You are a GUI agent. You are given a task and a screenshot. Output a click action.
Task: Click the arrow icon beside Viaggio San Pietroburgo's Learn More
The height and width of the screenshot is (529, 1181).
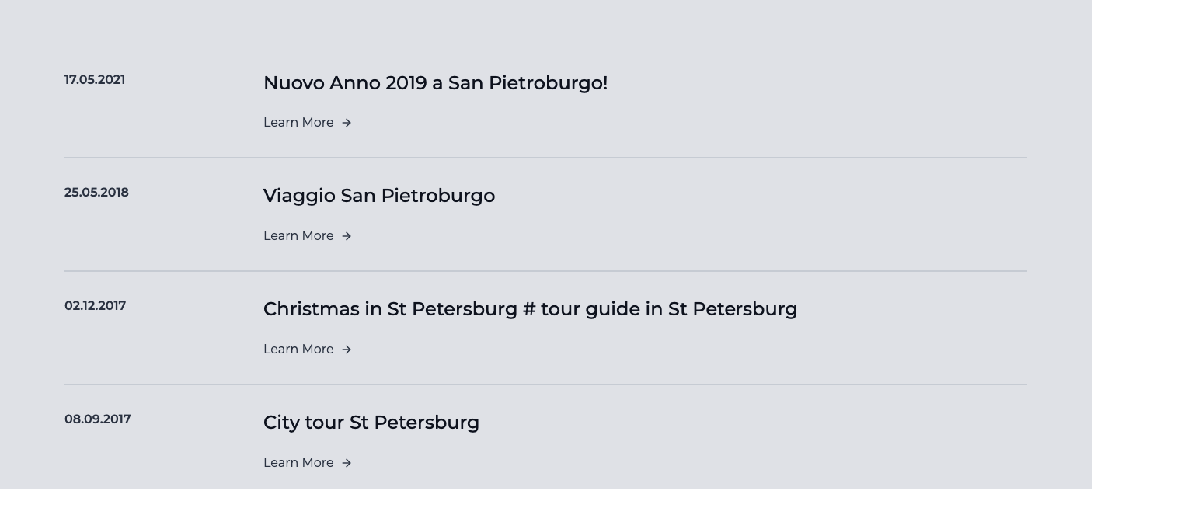(347, 236)
